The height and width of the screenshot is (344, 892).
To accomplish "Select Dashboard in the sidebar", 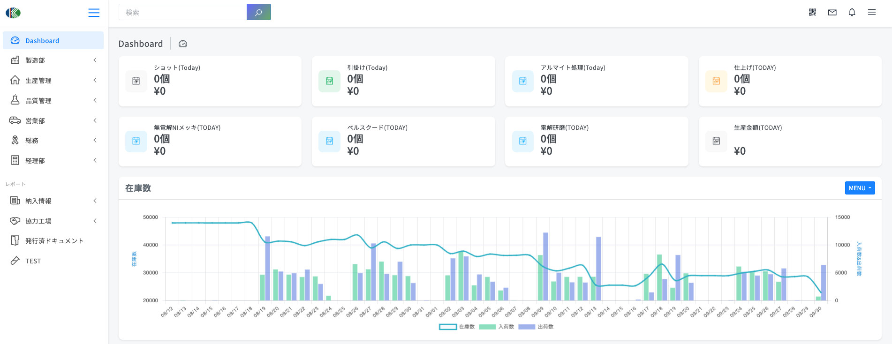I will point(53,41).
